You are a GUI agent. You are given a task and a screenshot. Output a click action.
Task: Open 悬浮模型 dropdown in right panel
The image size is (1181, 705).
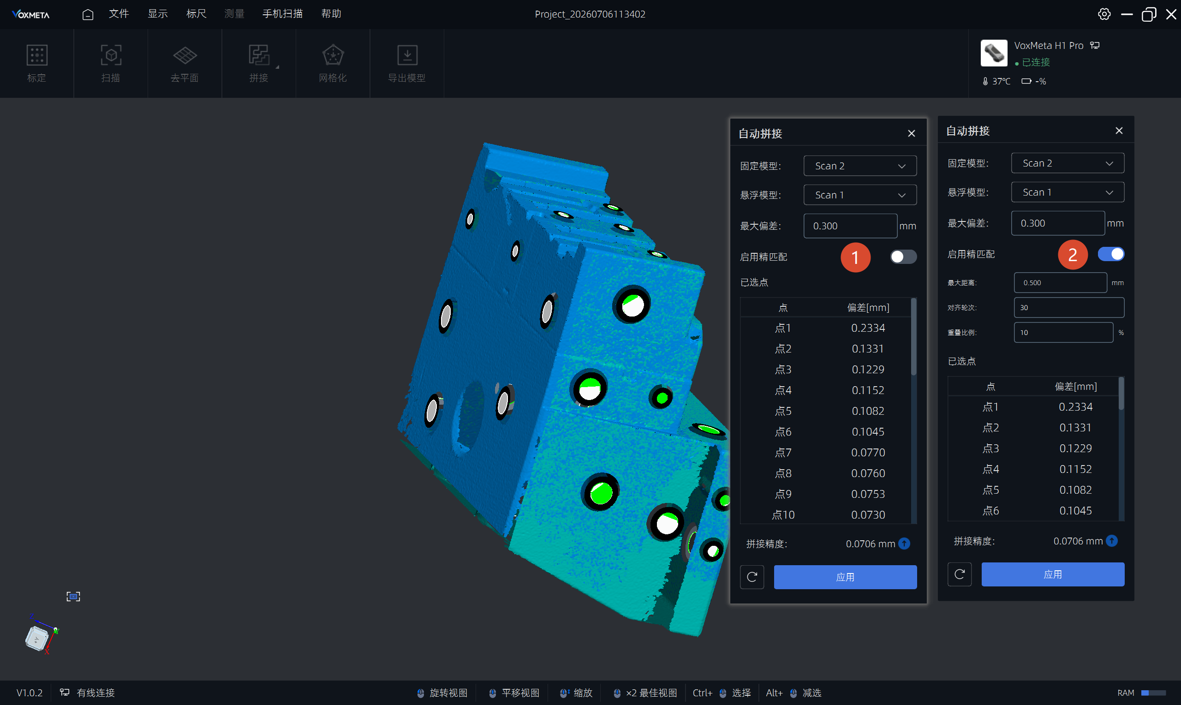[1068, 192]
